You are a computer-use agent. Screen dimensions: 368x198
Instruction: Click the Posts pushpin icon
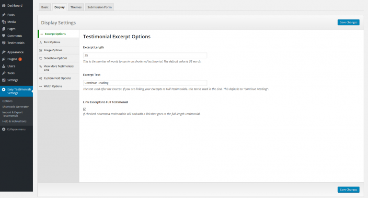tap(4, 15)
